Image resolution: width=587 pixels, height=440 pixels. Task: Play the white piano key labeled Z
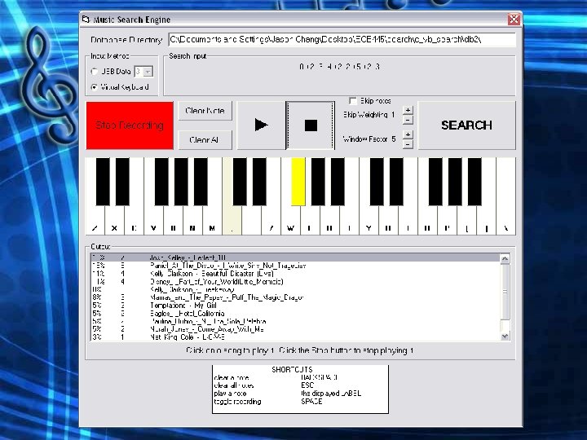pyautogui.click(x=95, y=221)
